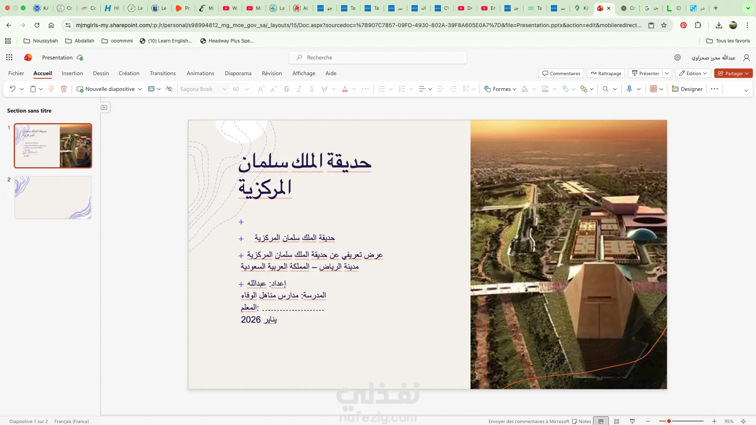Select slide 2 thumbnail
Screen dimensions: 756x425
53,197
